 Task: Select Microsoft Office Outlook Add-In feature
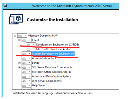pos(51,72)
